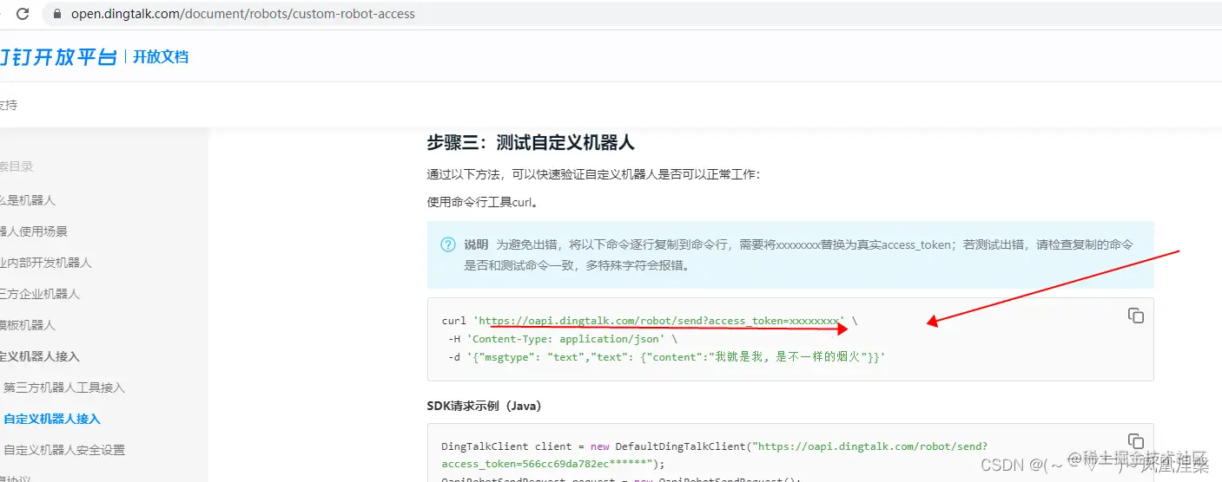Reload the page with the refresh icon
Screen dimensions: 1222x482
click(23, 14)
